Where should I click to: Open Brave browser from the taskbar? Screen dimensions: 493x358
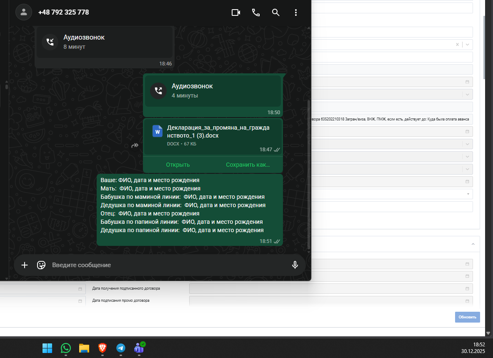pyautogui.click(x=103, y=348)
